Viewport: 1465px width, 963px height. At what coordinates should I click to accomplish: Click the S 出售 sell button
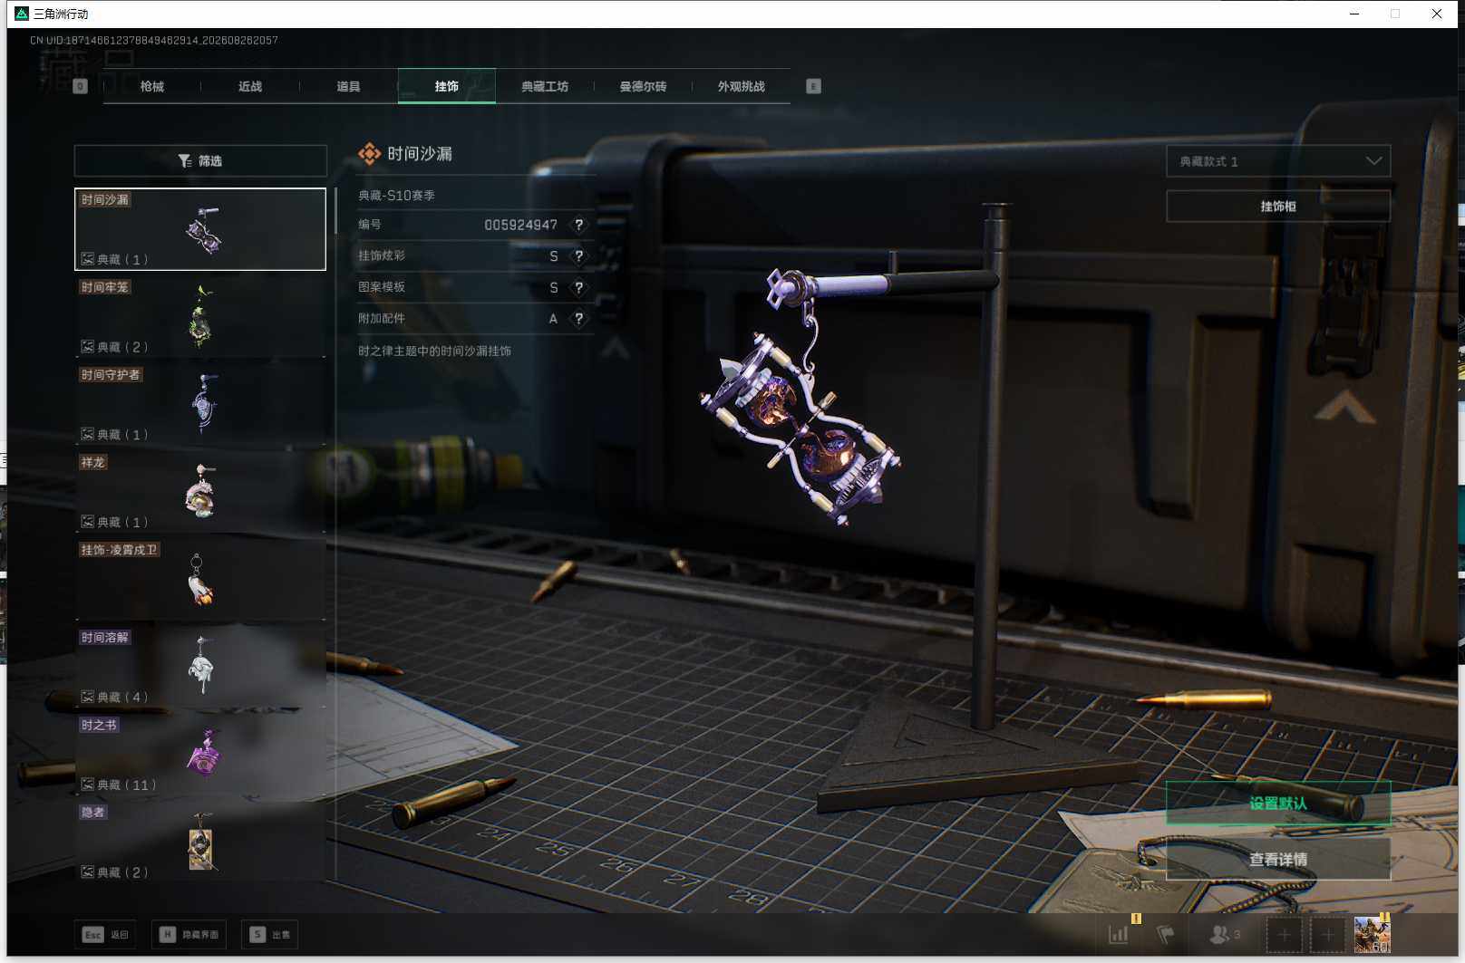pos(270,934)
